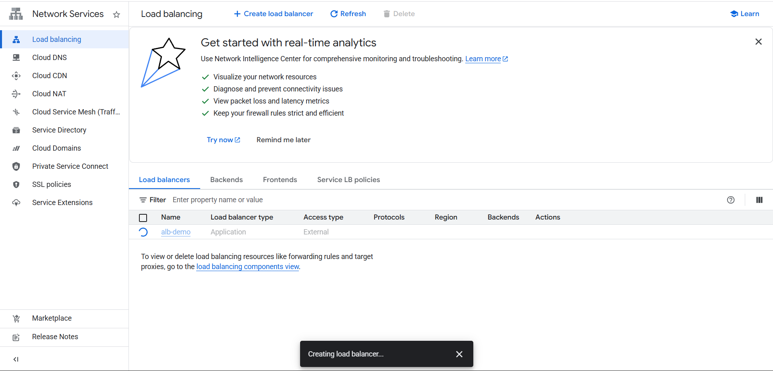
Task: Click the Cloud DNS sidebar icon
Action: point(16,58)
